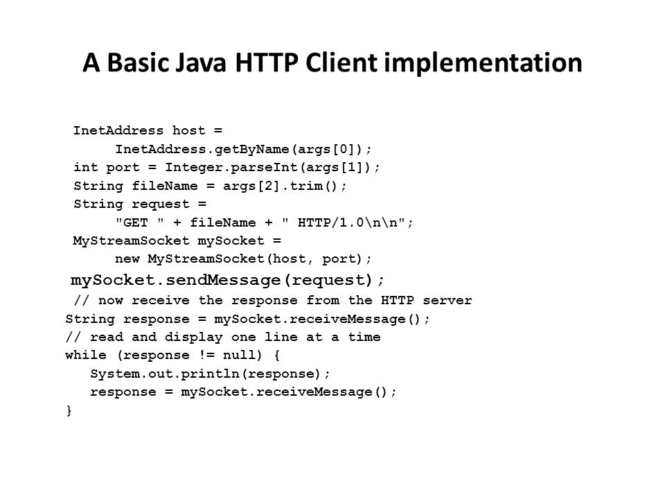The image size is (665, 499).
Task: Click the GET request string line with HTTP/1.0
Action: [264, 222]
